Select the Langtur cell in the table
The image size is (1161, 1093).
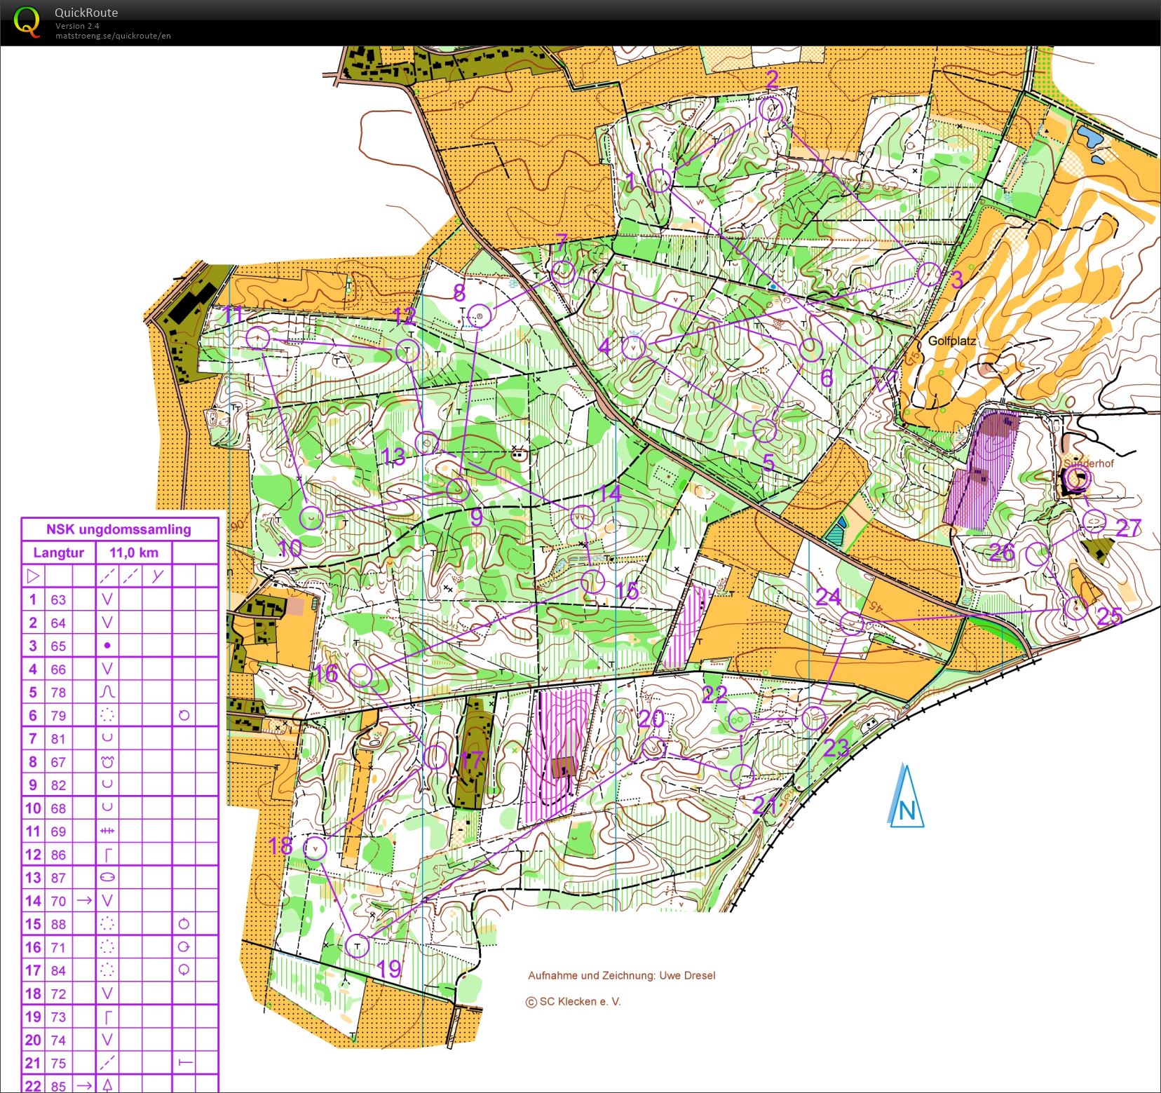58,552
